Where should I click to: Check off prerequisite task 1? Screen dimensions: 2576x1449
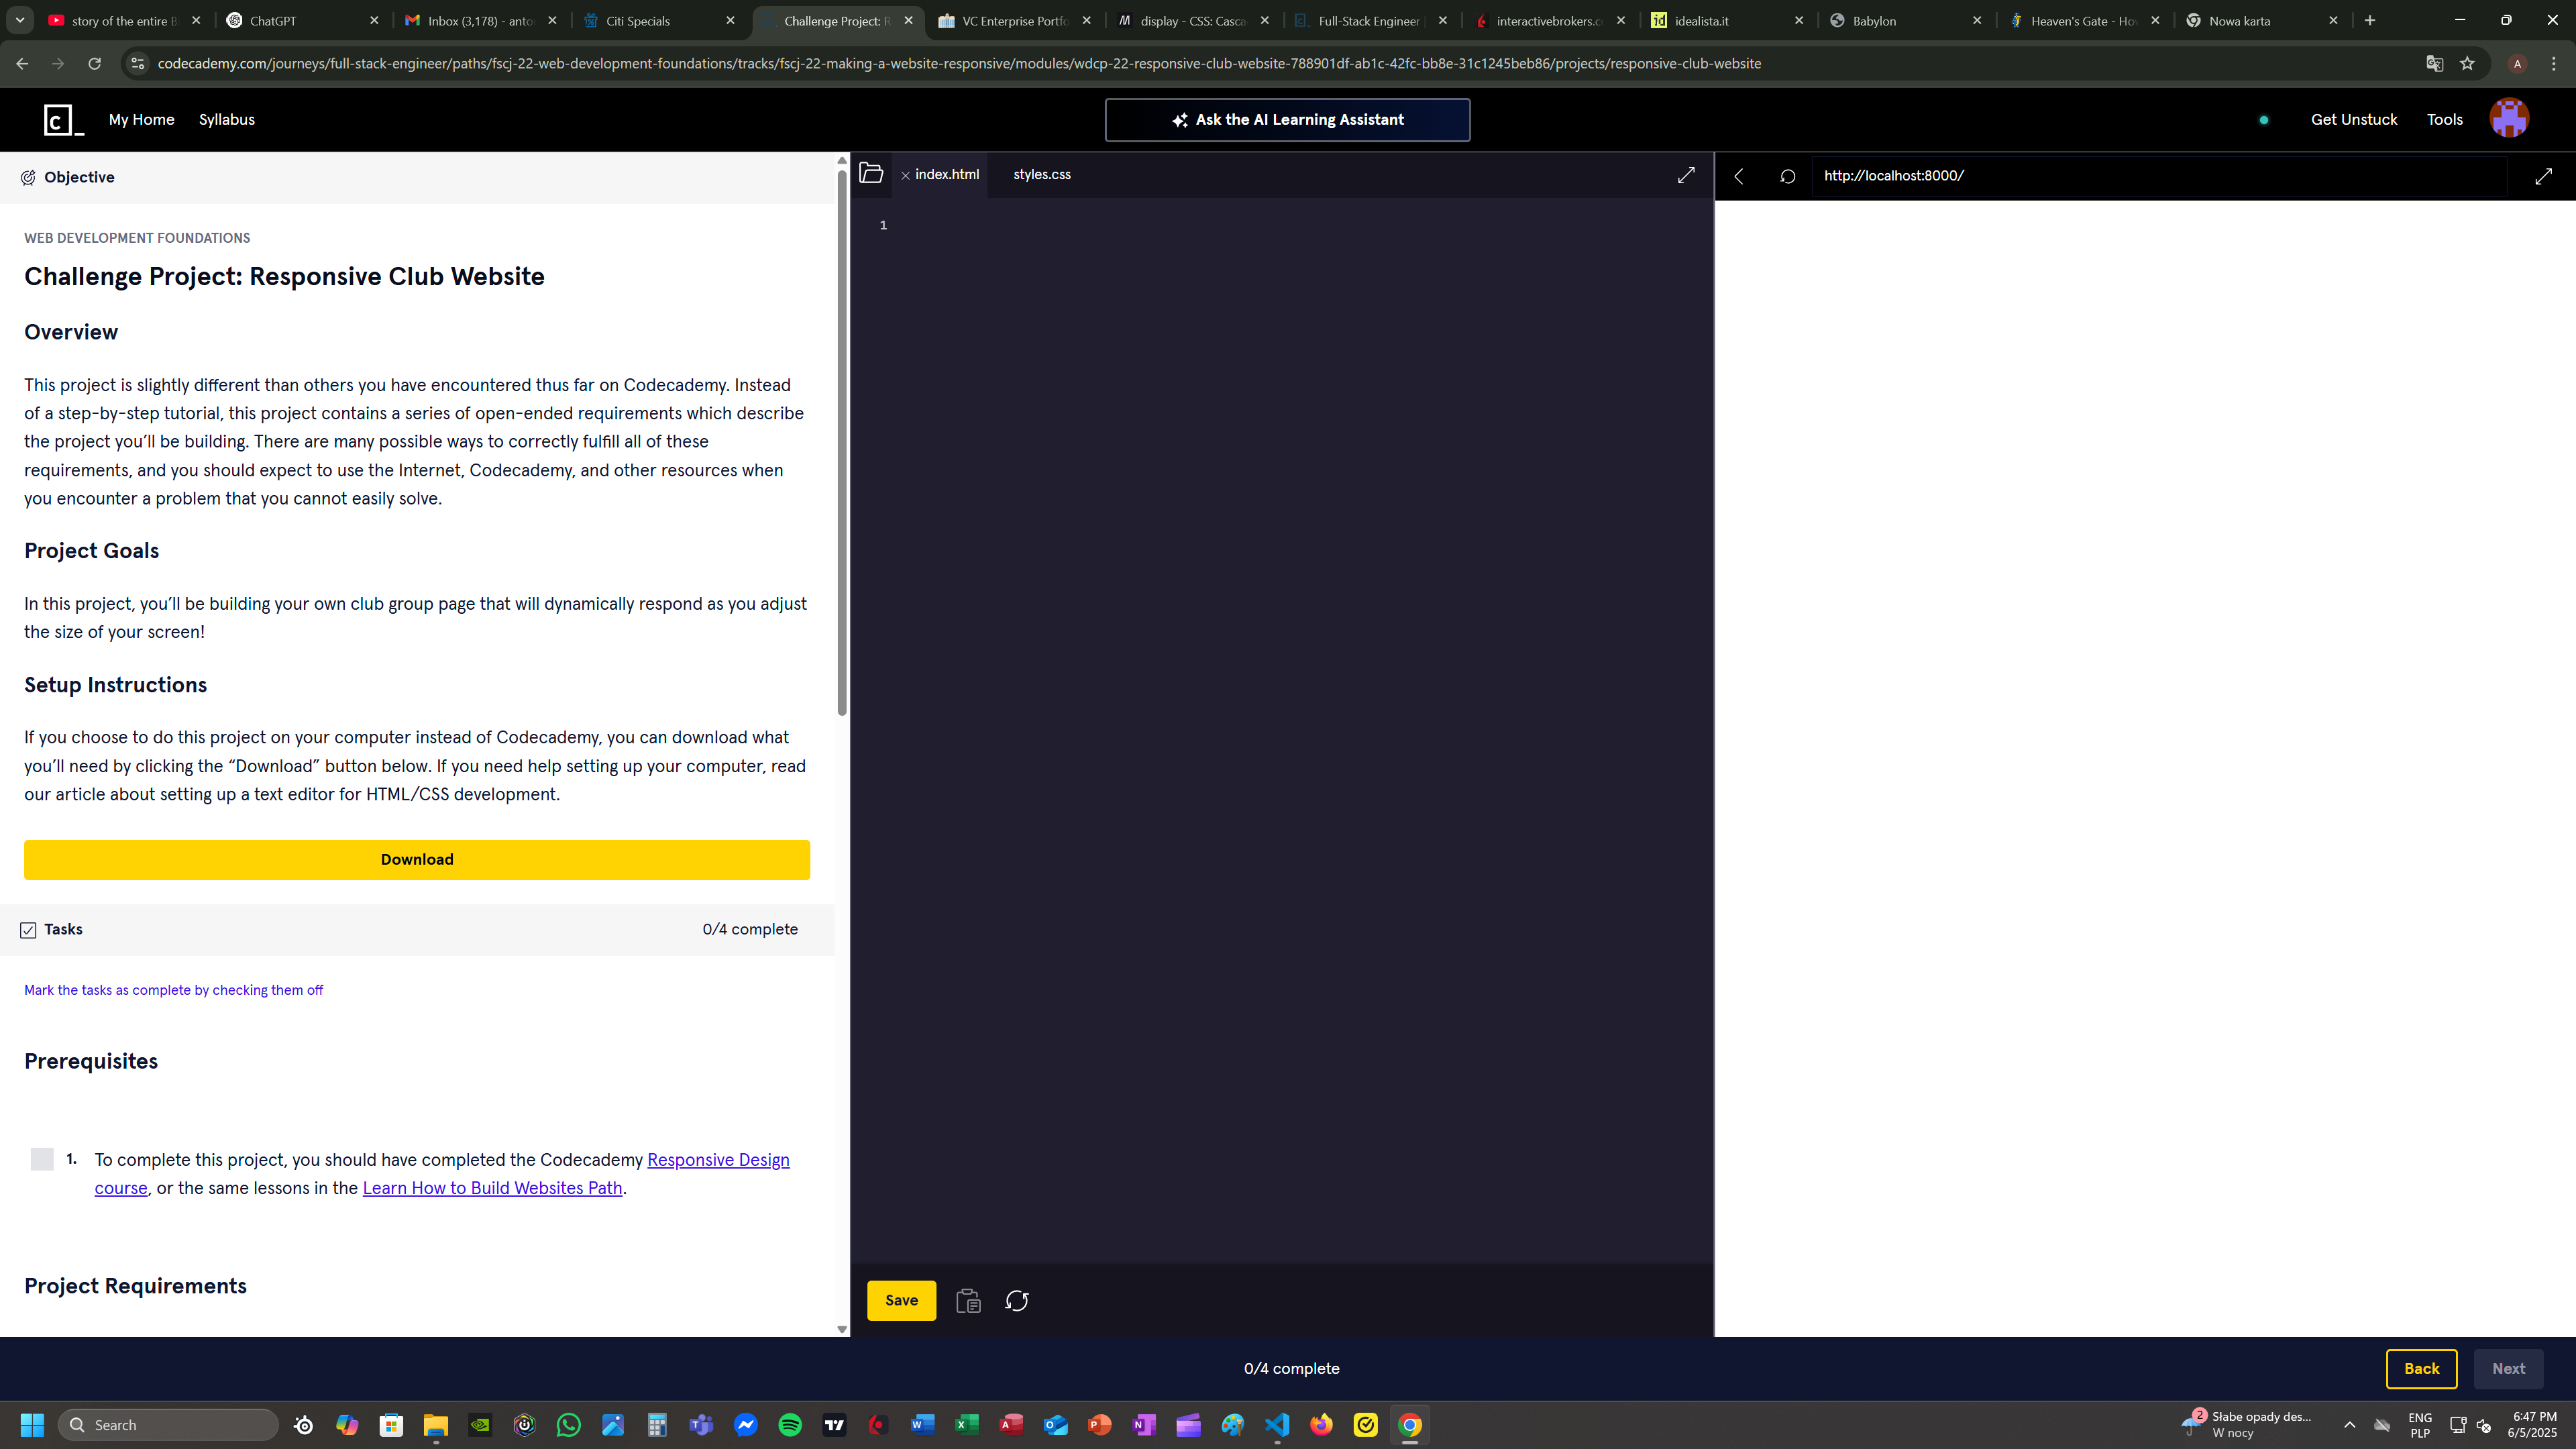[x=42, y=1159]
